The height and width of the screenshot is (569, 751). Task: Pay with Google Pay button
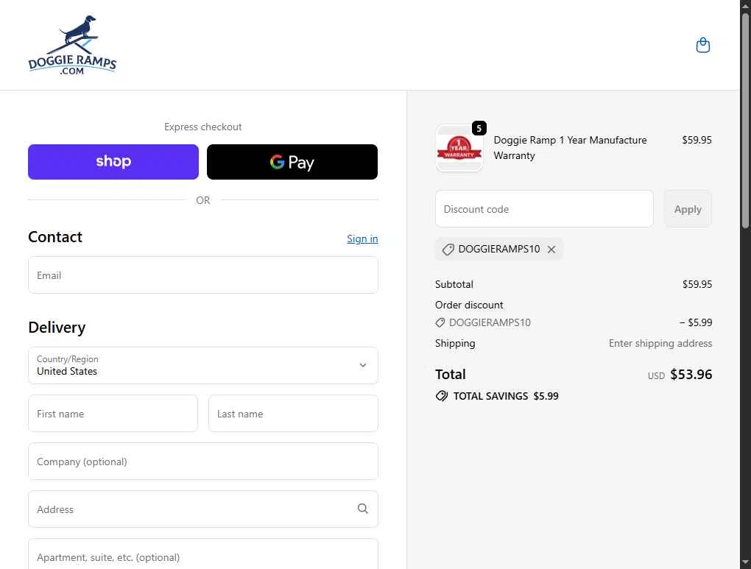point(292,162)
